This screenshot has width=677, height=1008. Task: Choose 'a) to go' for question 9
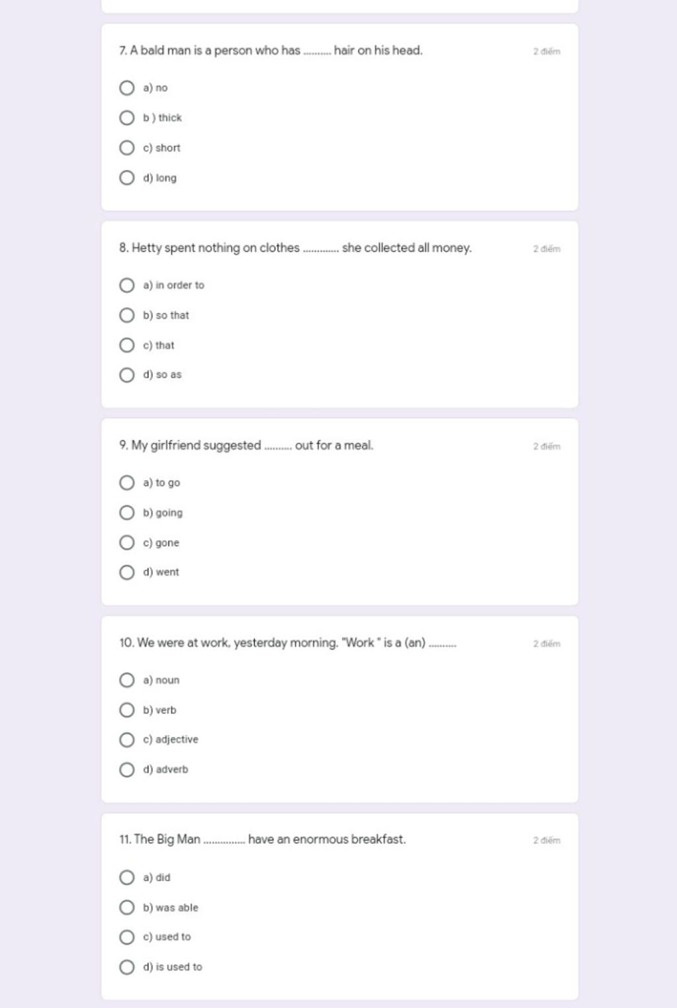(x=127, y=482)
